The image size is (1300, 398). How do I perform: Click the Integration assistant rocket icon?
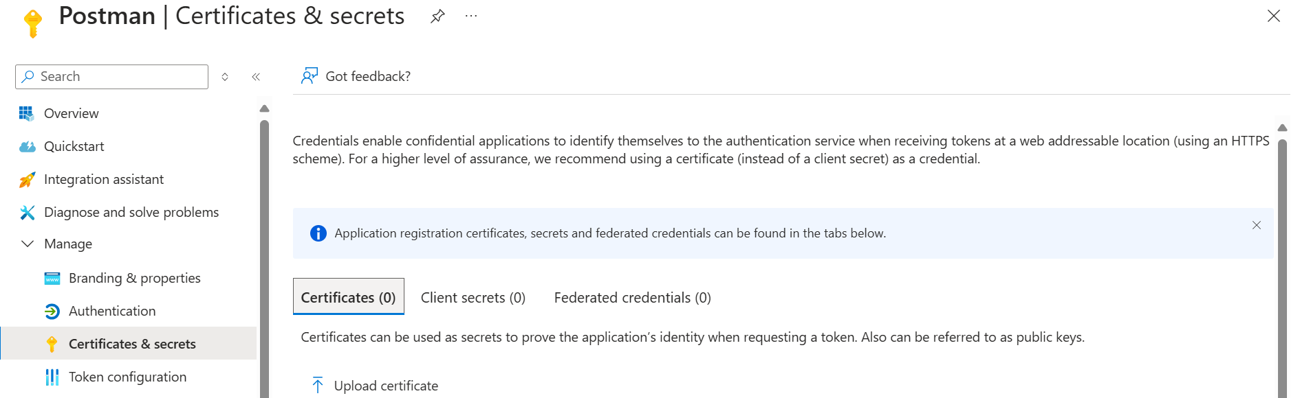27,179
